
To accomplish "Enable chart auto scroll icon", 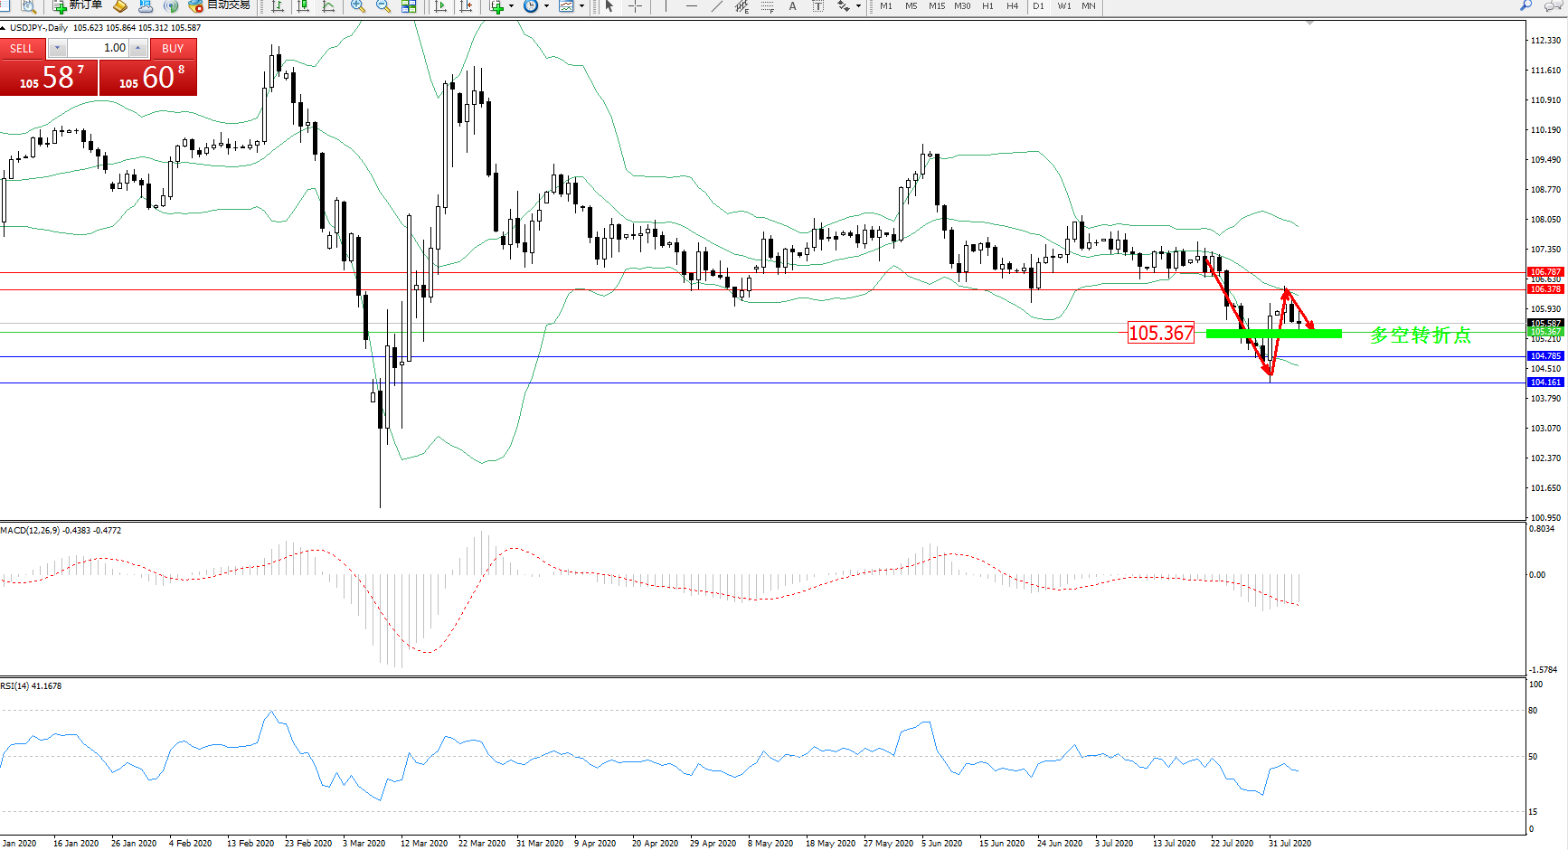I will point(440,5).
